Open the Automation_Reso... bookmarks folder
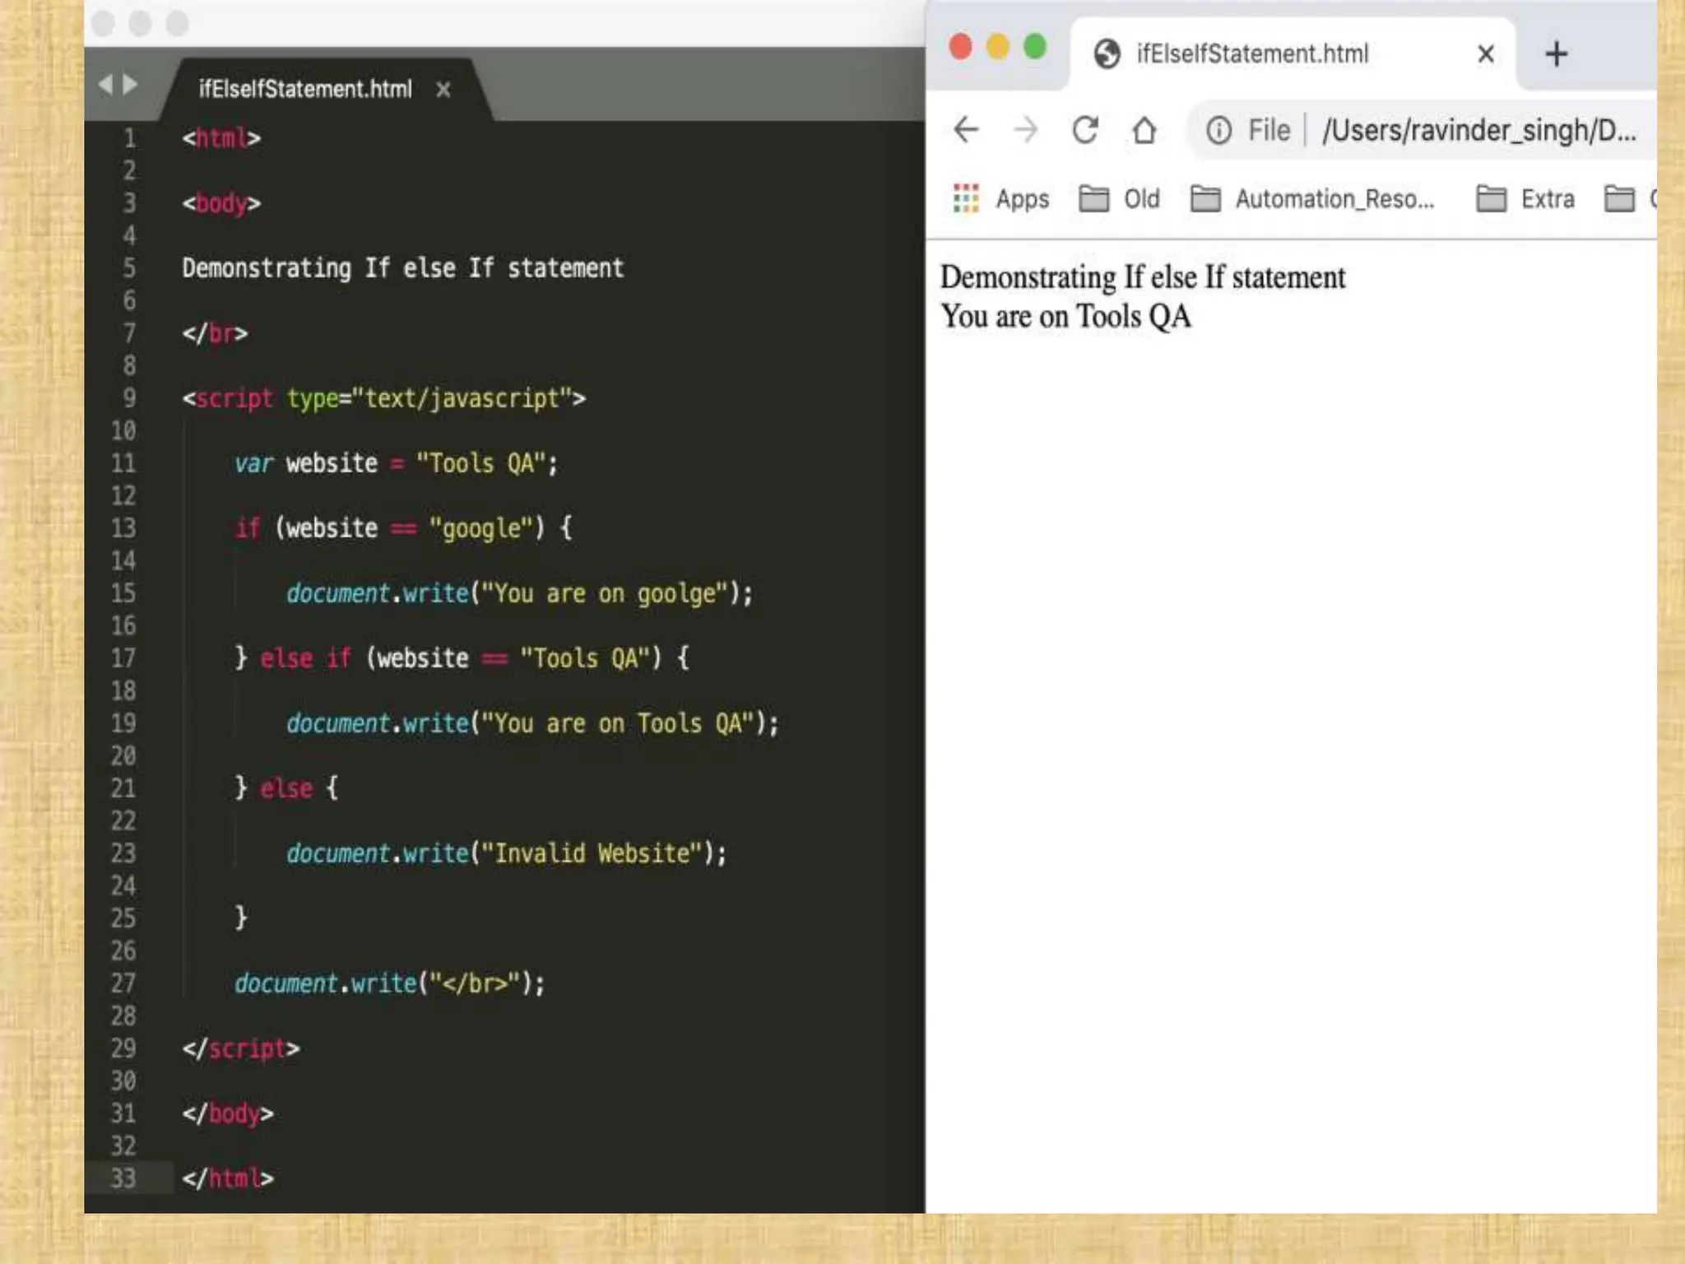Image resolution: width=1685 pixels, height=1264 pixels. [1313, 199]
